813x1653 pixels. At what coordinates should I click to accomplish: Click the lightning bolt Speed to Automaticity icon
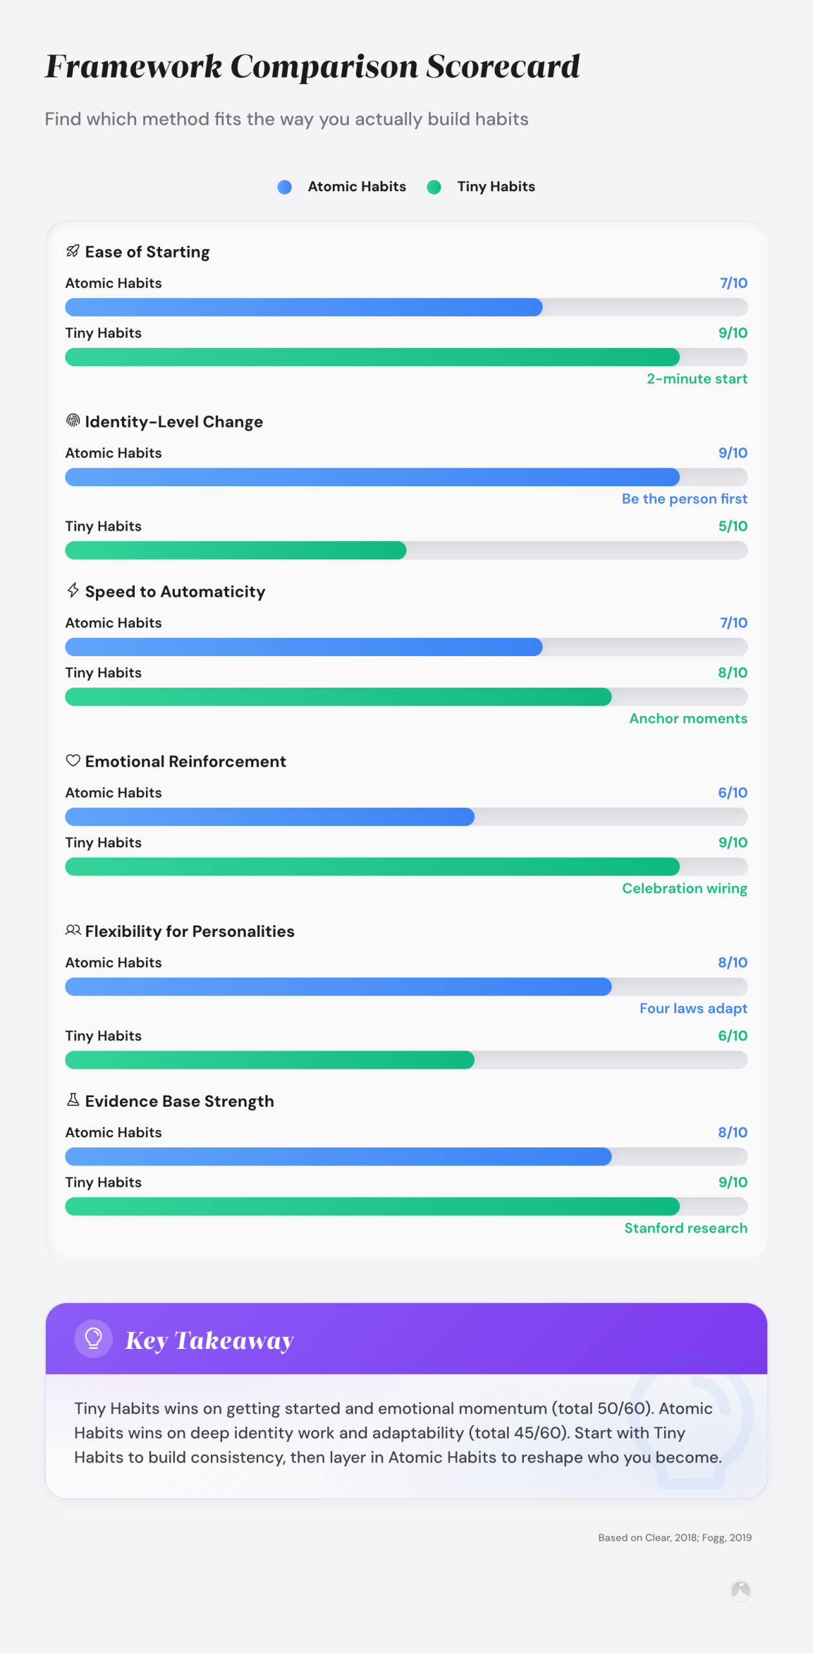[x=73, y=591]
